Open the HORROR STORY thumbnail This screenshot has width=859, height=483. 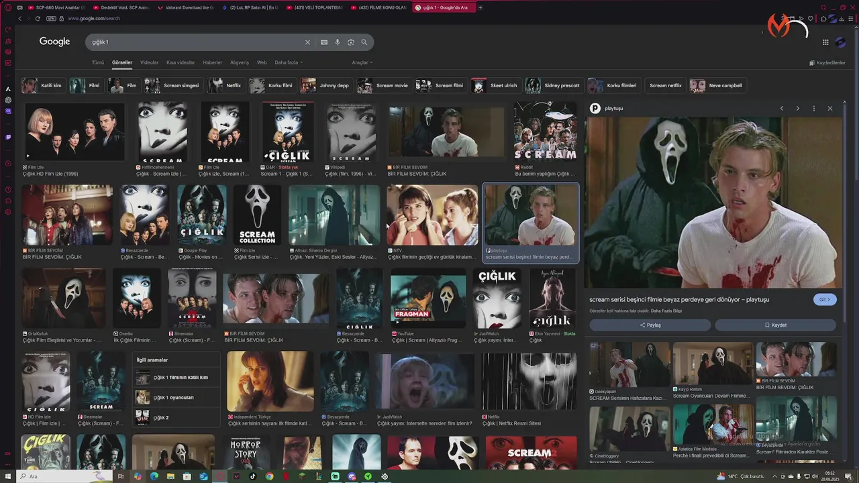[x=246, y=453]
